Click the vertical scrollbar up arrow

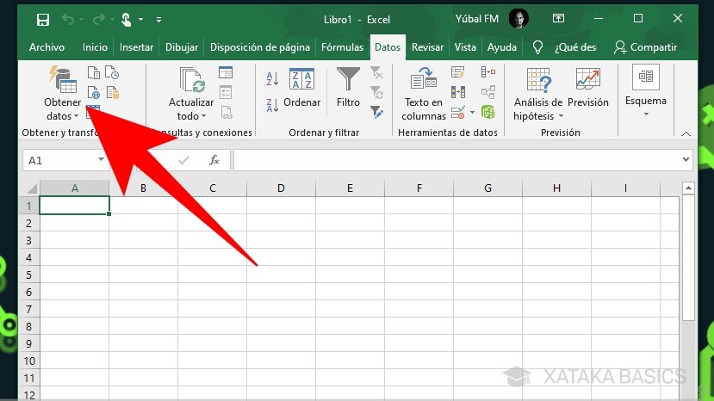688,188
